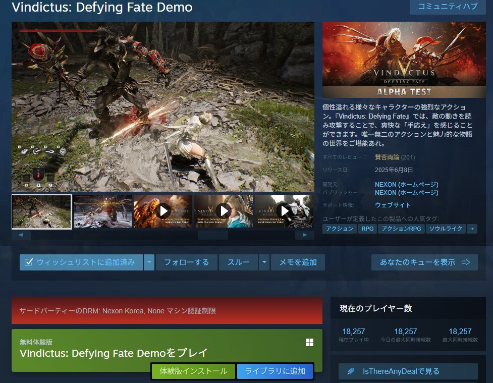Click the 現在のプレイヤー数 heading

pyautogui.click(x=376, y=308)
